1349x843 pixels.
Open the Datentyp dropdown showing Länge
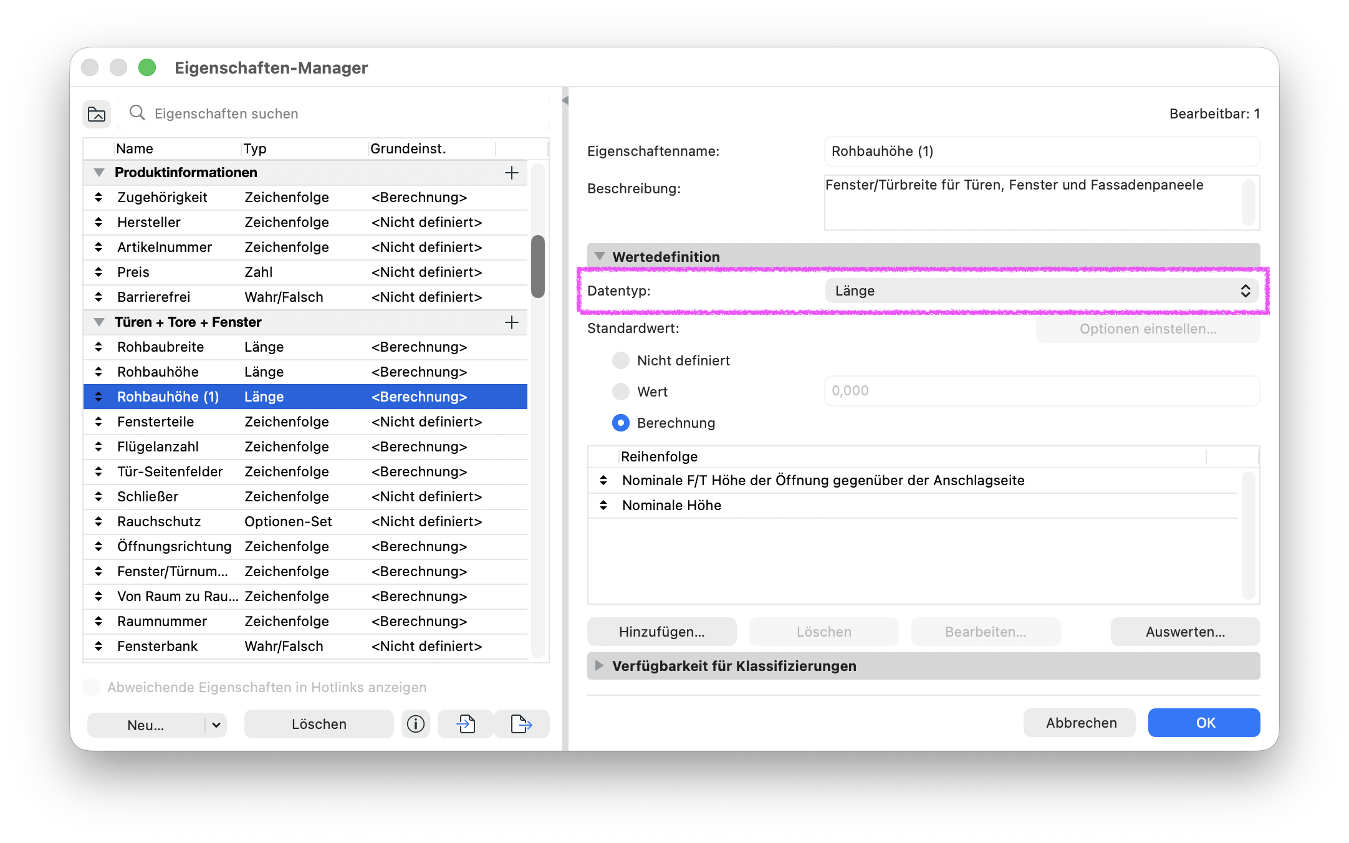pos(1042,291)
